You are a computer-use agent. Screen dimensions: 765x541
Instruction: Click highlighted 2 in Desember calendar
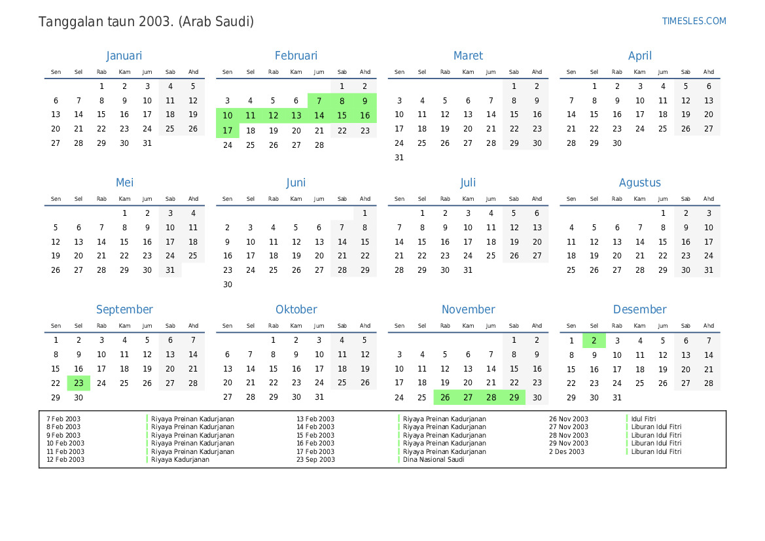(x=594, y=341)
